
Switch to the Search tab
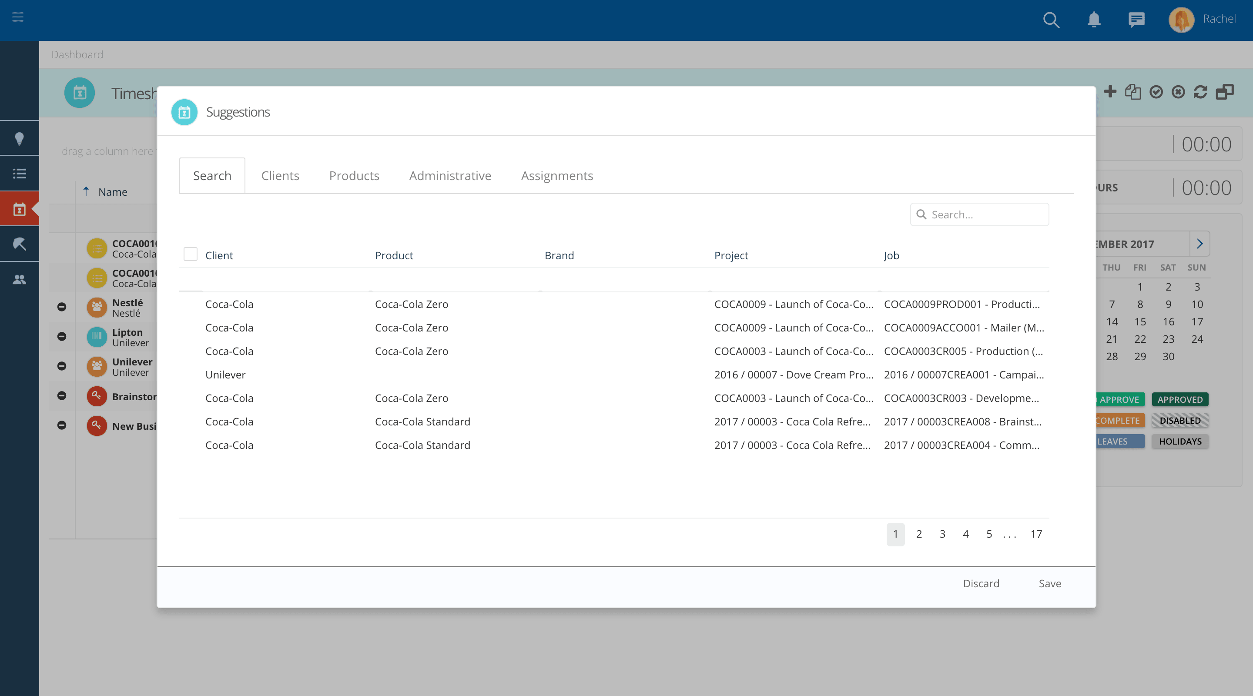[x=212, y=176]
